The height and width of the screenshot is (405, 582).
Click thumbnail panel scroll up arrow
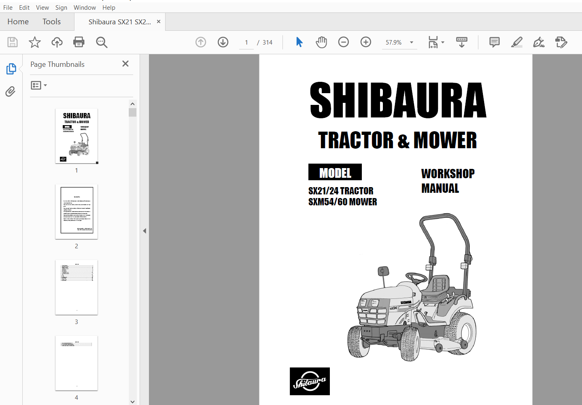click(132, 104)
